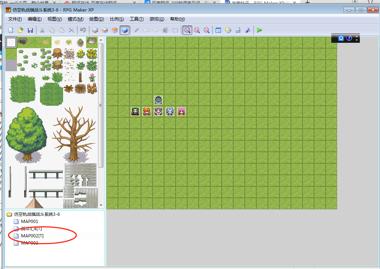
Task: Start playtest with the green play button
Action: point(260,30)
